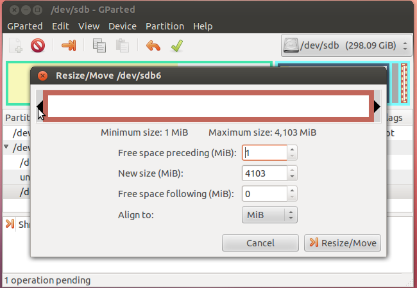Click the Undo last operation icon
This screenshot has height=288, width=417.
[153, 45]
